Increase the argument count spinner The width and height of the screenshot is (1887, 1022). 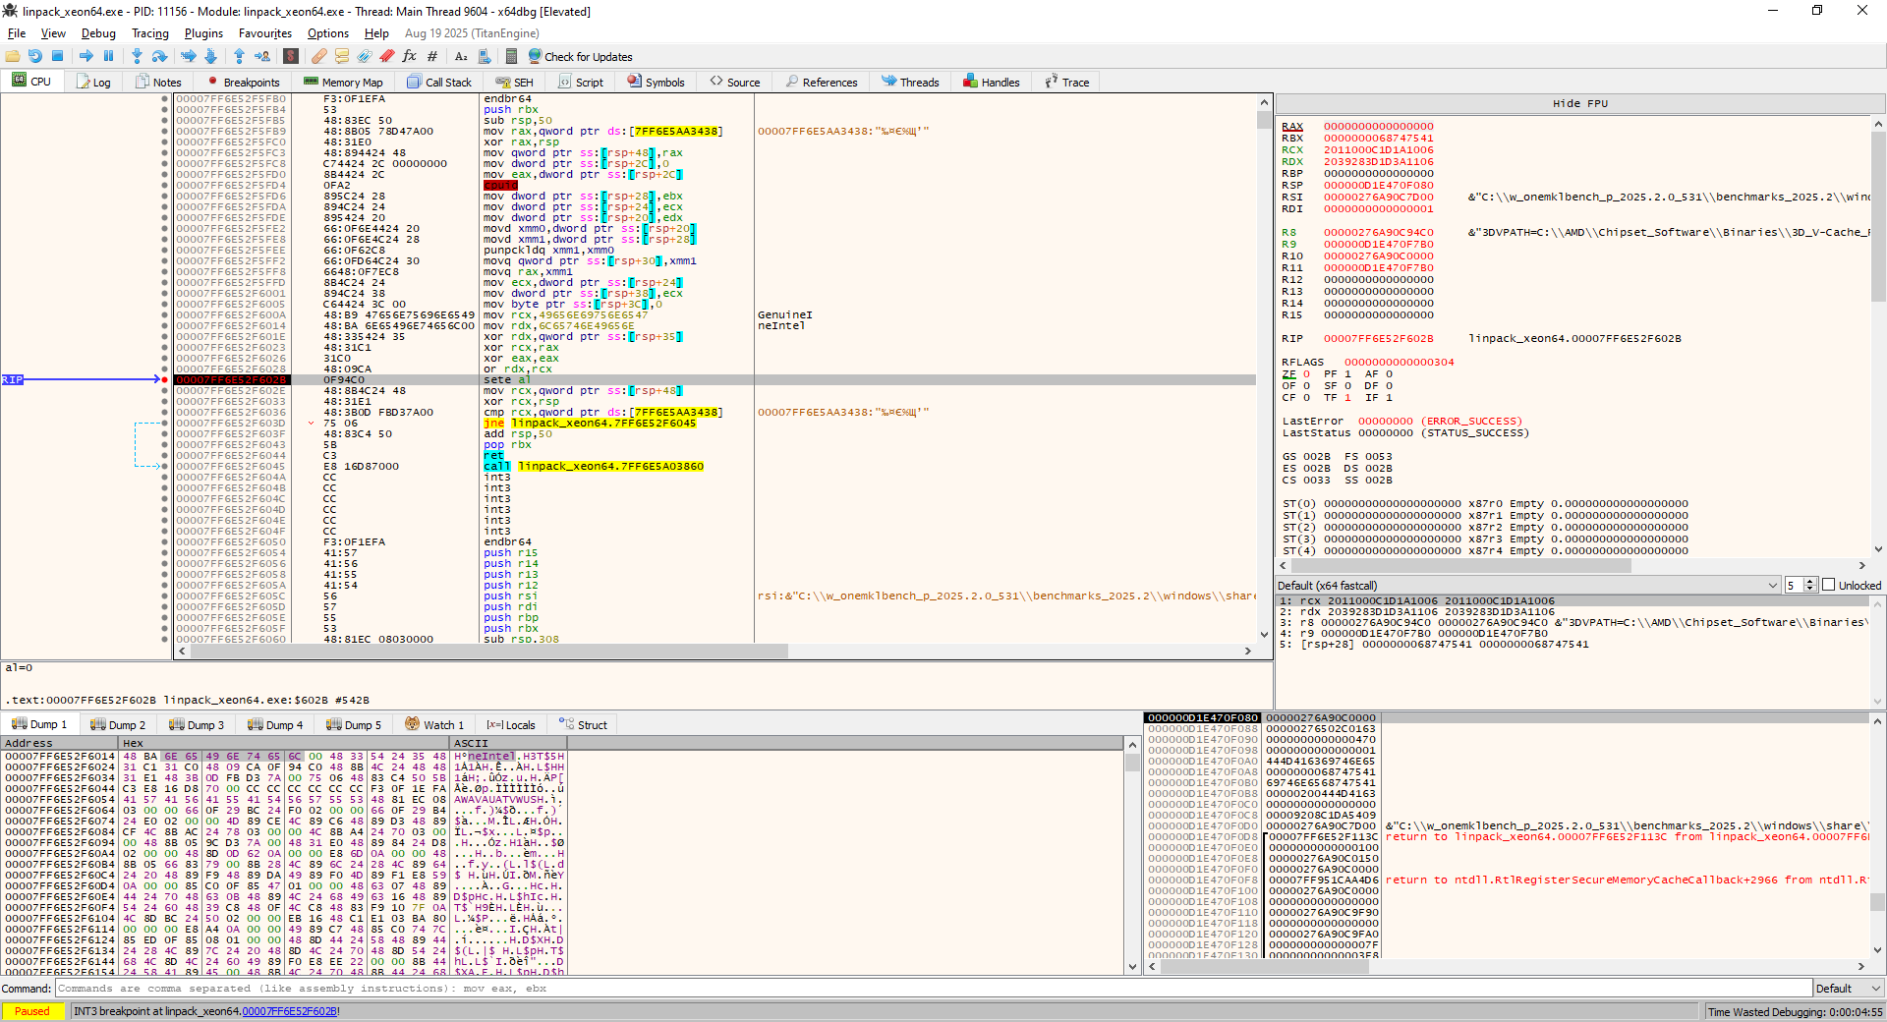1810,582
